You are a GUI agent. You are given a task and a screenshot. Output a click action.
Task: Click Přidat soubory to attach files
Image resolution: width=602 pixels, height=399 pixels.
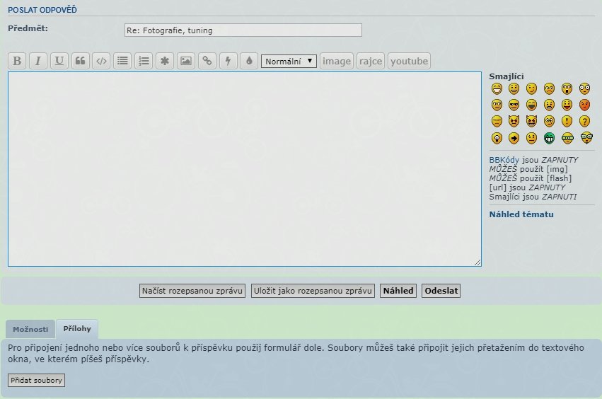click(36, 381)
